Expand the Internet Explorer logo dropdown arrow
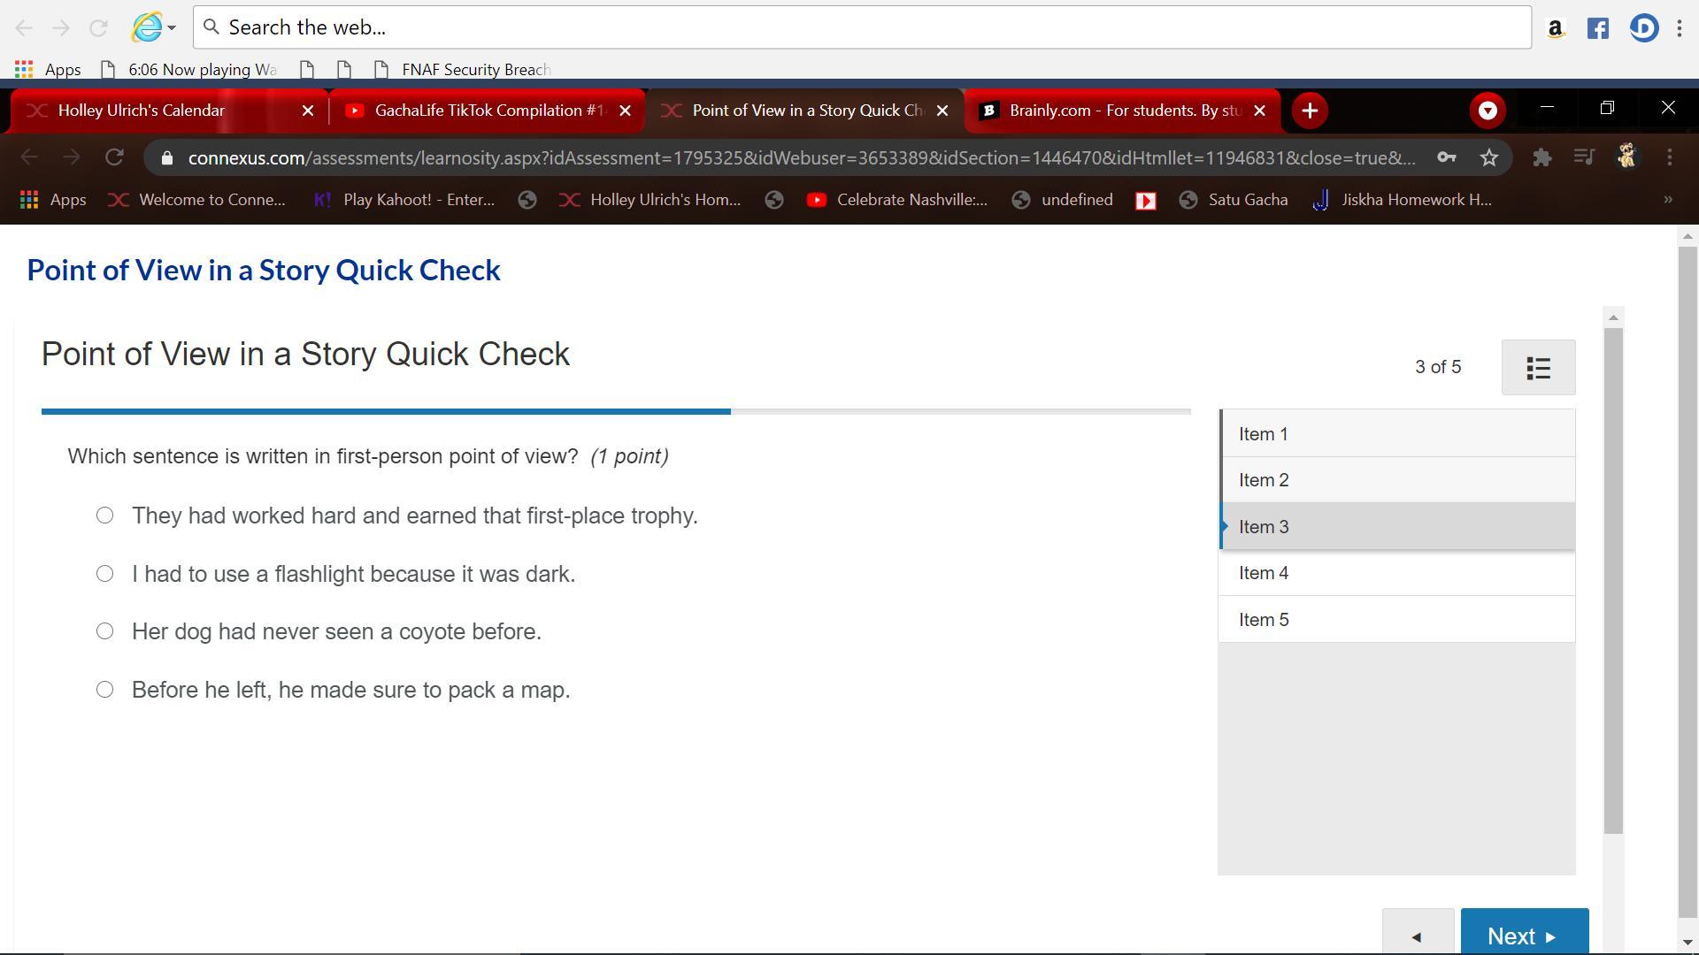 pos(172,27)
